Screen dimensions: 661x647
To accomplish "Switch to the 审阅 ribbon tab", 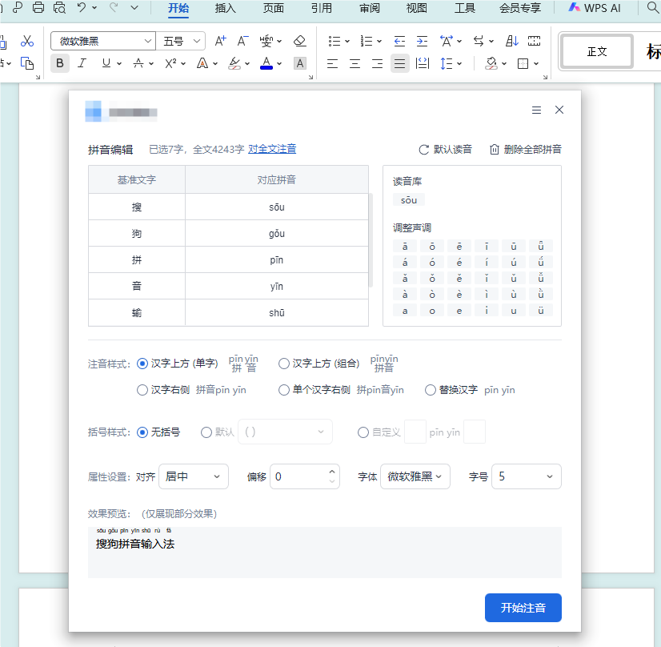I will tap(370, 8).
